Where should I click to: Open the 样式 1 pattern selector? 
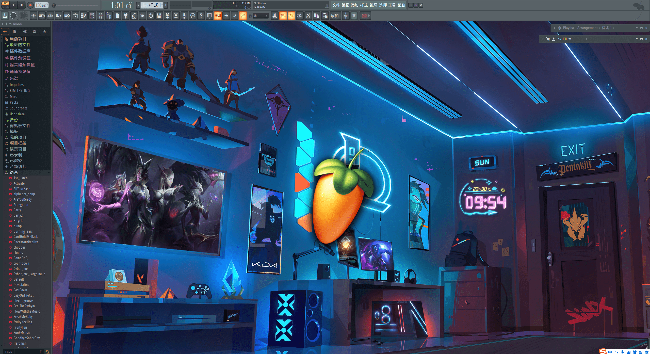click(x=152, y=5)
